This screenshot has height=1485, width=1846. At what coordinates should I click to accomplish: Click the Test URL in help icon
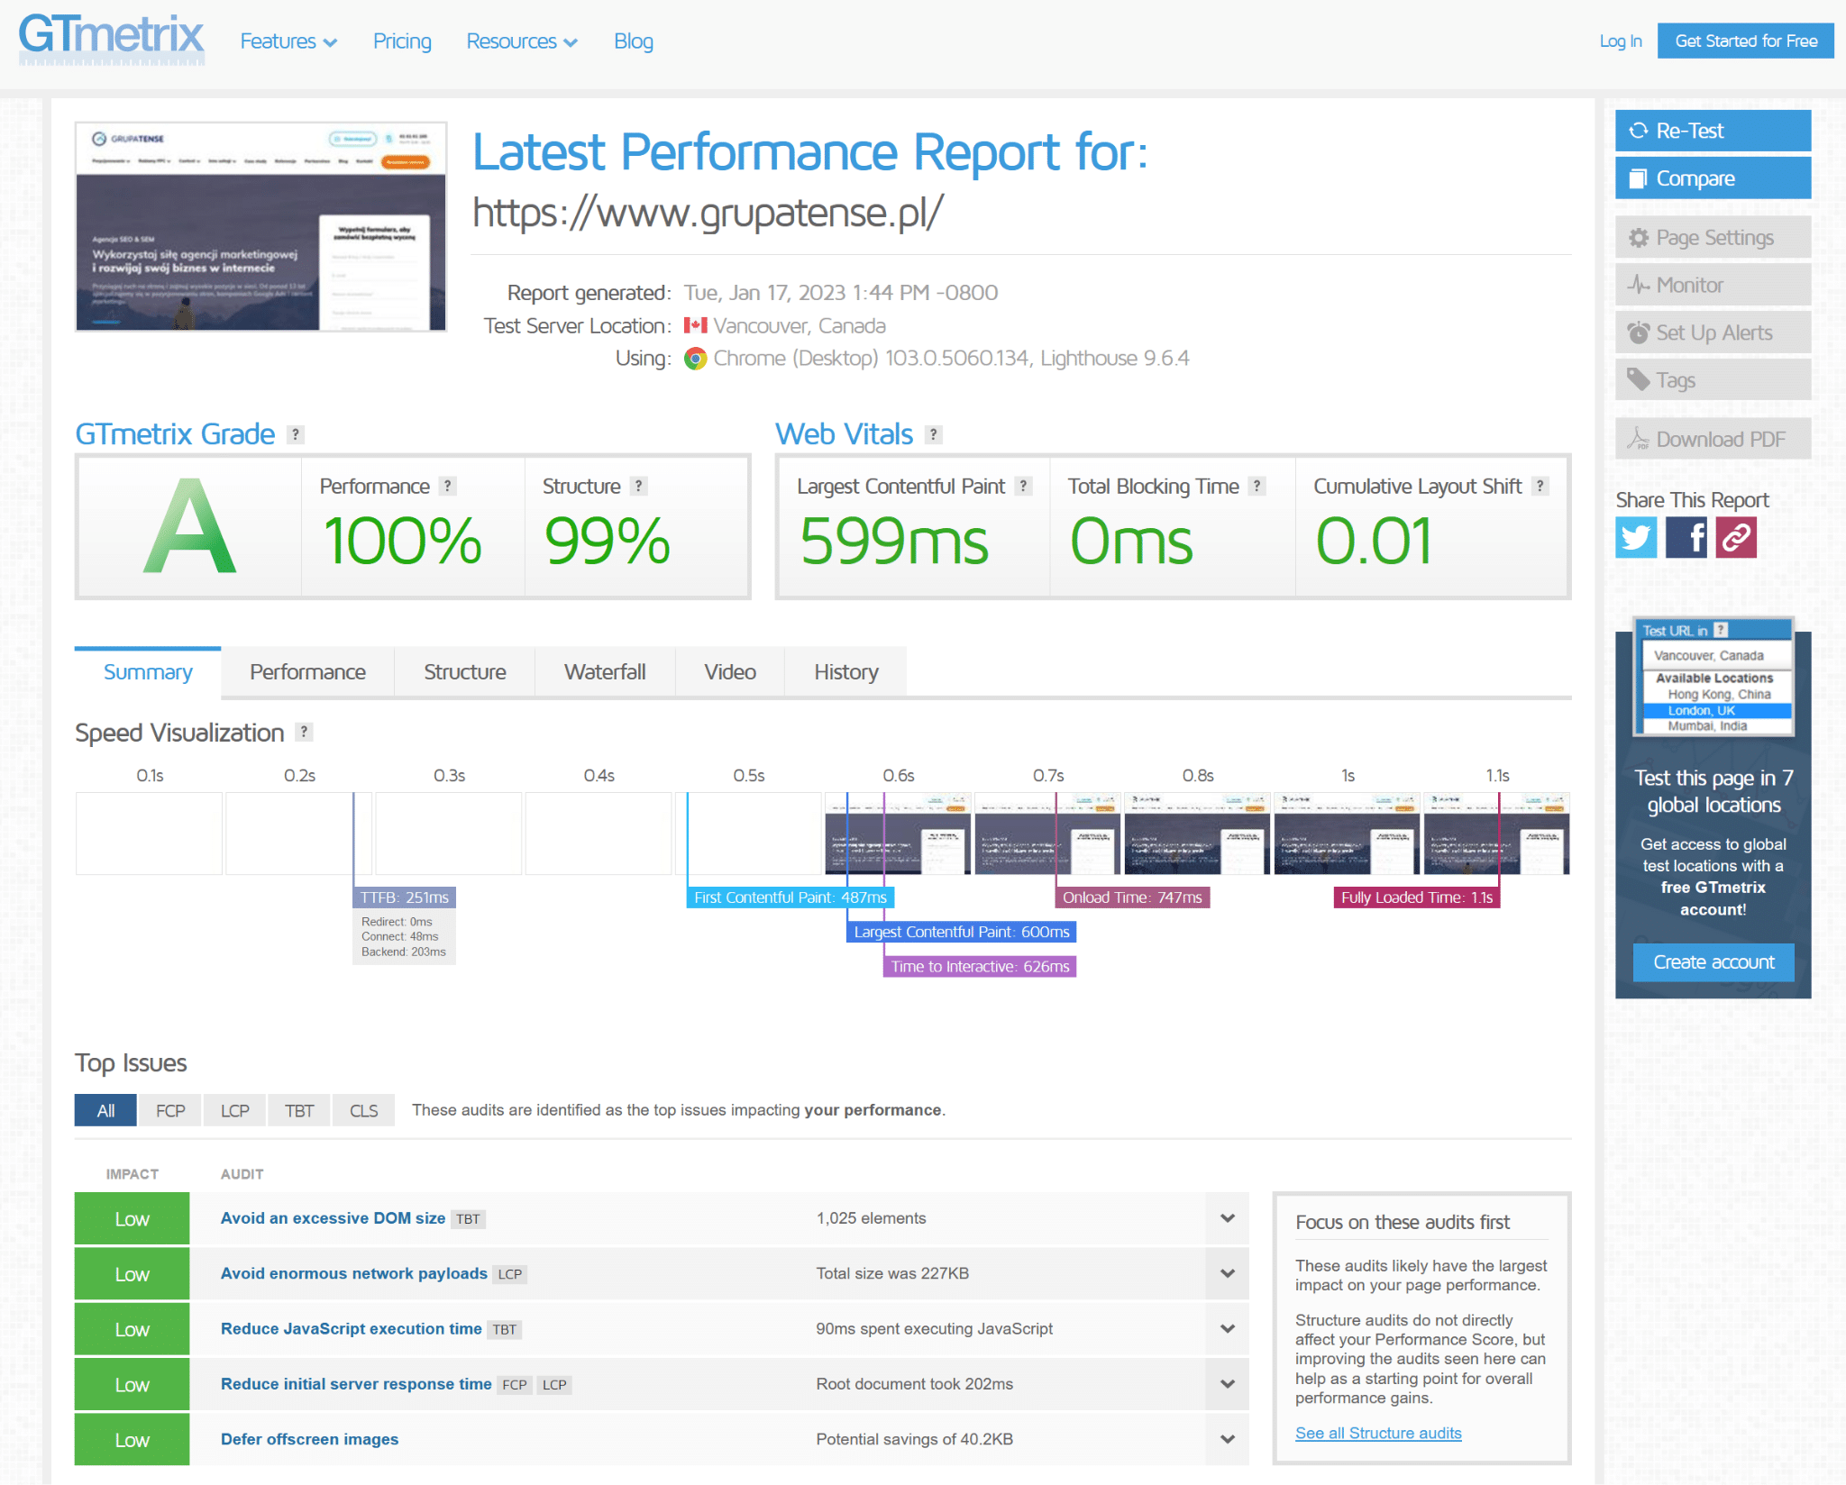(x=1721, y=630)
